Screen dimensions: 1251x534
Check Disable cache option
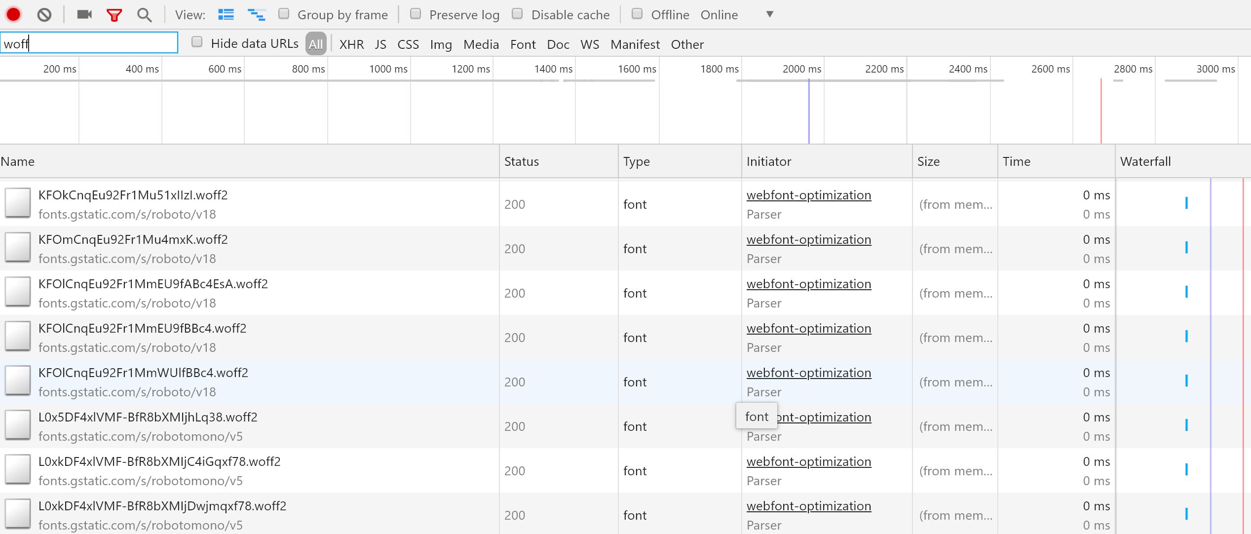(517, 14)
